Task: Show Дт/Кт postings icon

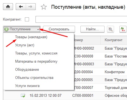Action: pos(123,29)
